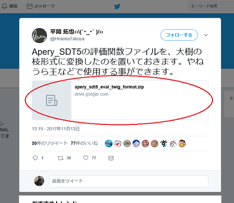This screenshot has height=203, width=234.
Task: Open the messages envelope icon
Action: (29, 6)
